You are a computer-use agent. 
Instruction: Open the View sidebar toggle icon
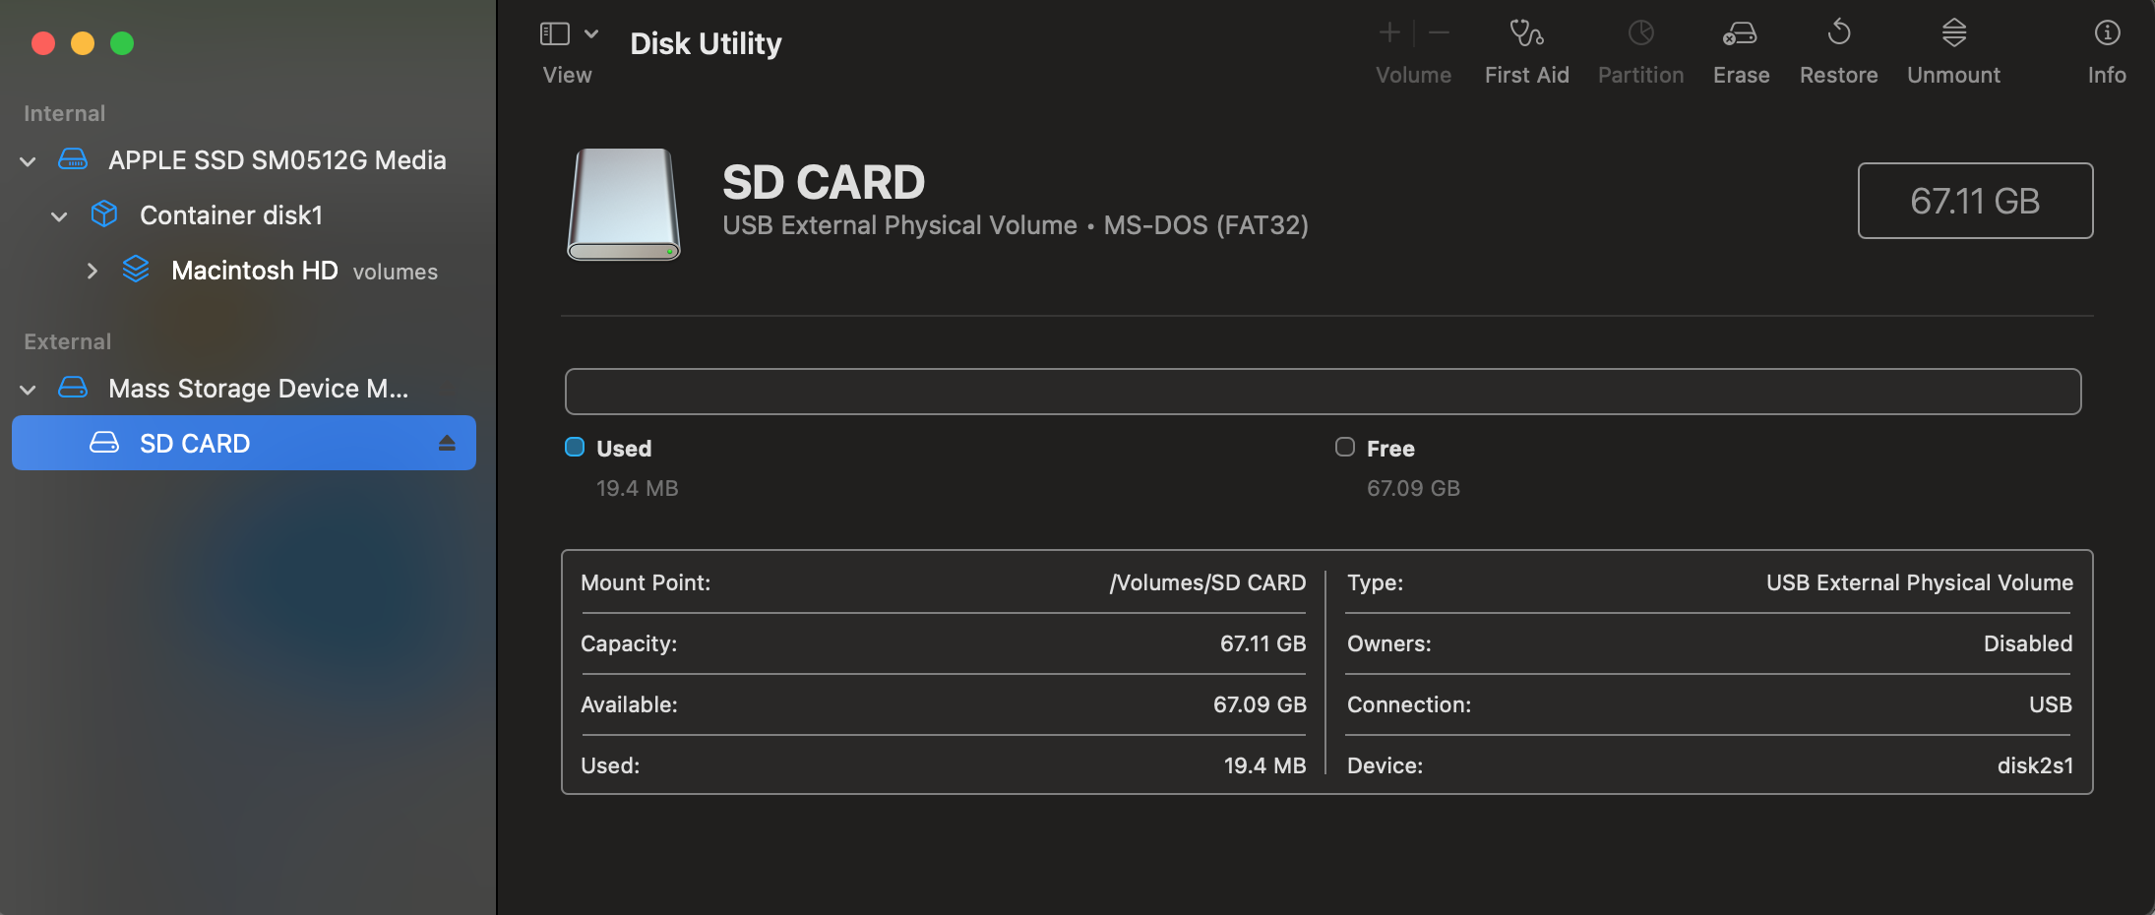[x=555, y=33]
